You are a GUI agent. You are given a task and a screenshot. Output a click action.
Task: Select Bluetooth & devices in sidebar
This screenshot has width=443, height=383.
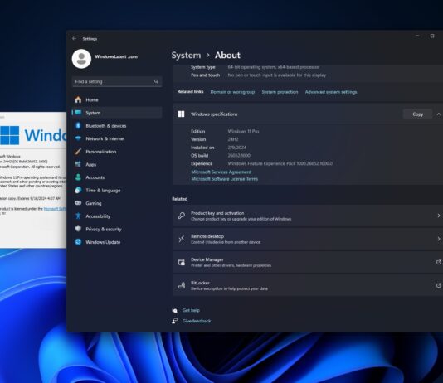tap(117, 126)
